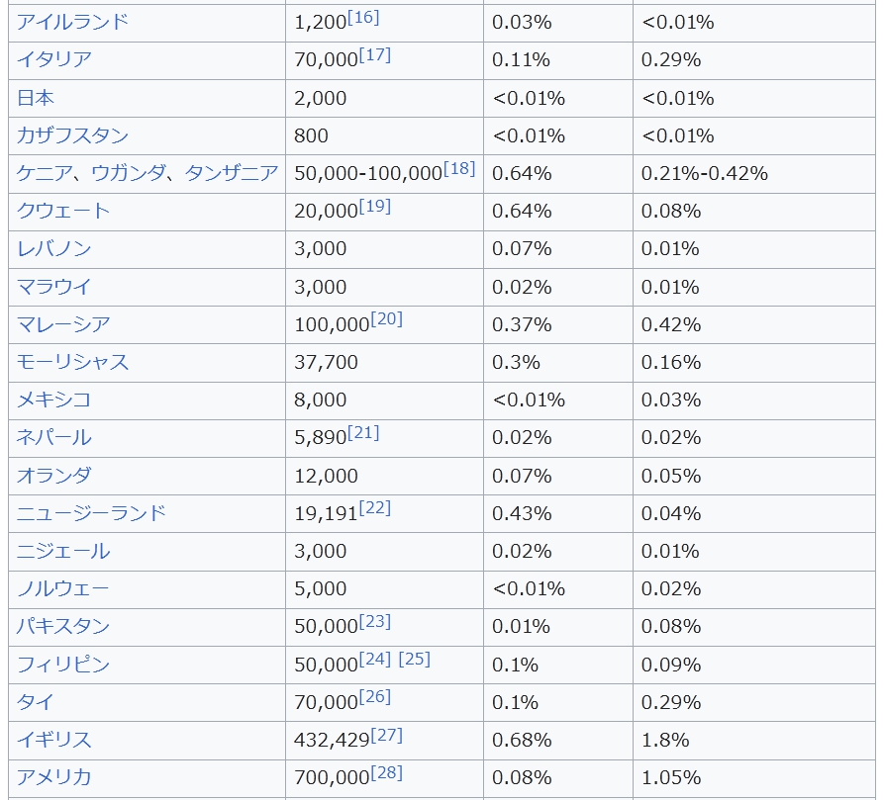Open the パキスタン link
884x800 pixels.
point(63,626)
